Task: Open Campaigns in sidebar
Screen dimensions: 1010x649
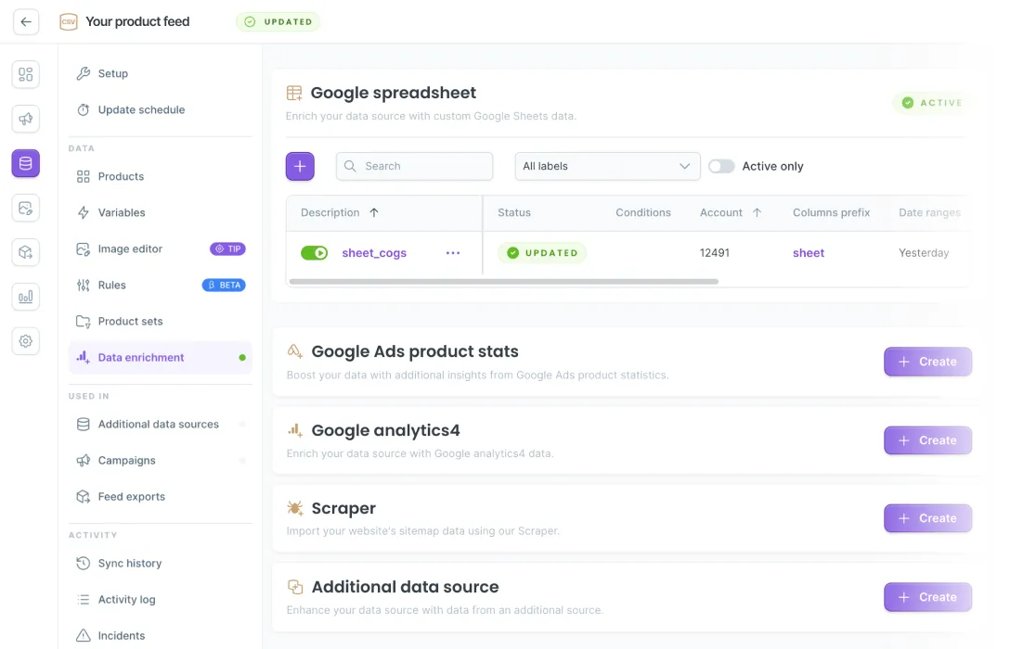Action: 161,461
